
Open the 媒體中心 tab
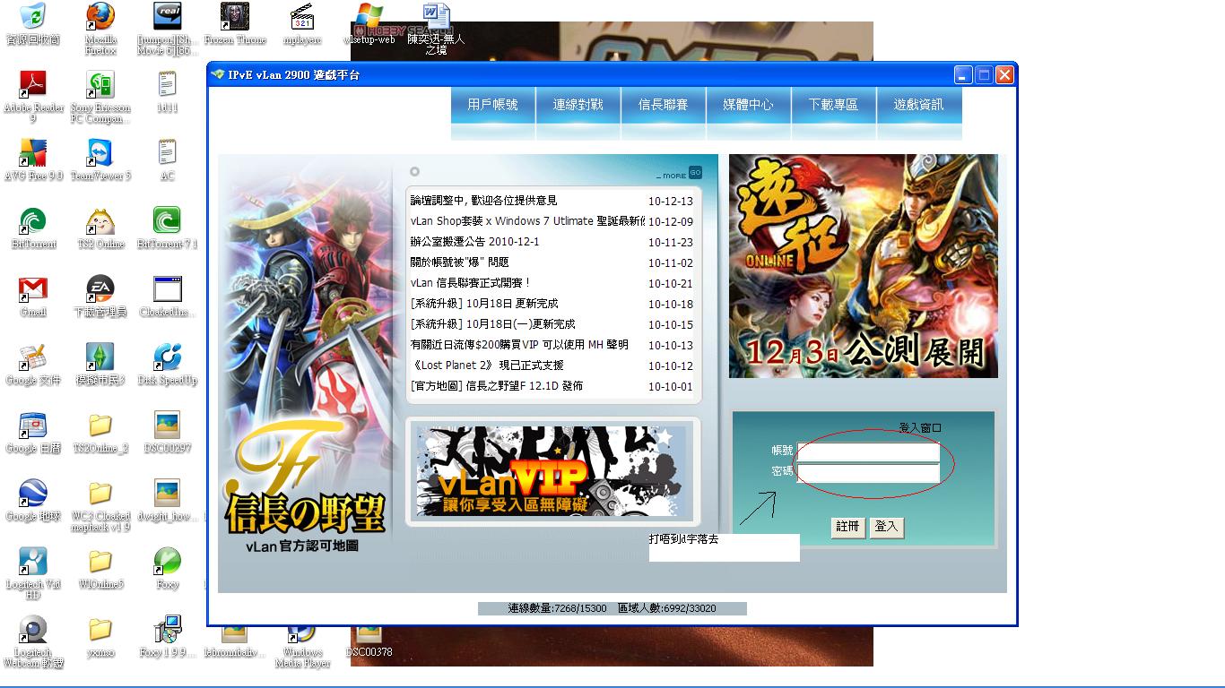749,105
